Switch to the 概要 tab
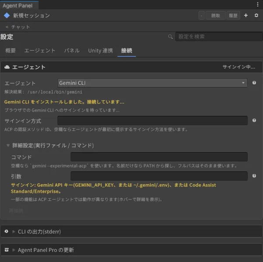This screenshot has height=262, width=263. (11, 51)
